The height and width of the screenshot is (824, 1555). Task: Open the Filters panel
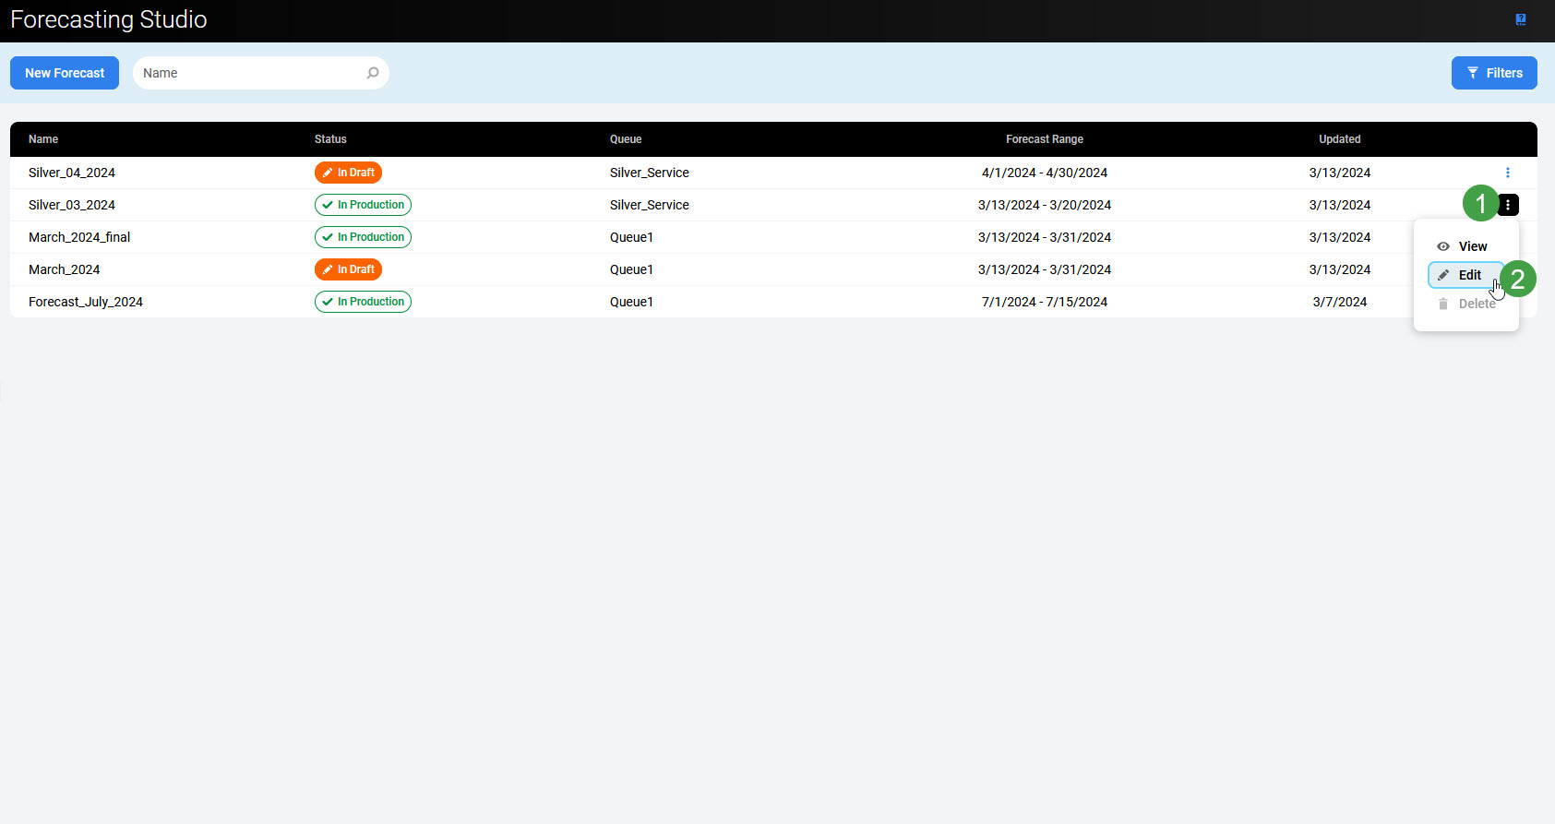[x=1494, y=73]
